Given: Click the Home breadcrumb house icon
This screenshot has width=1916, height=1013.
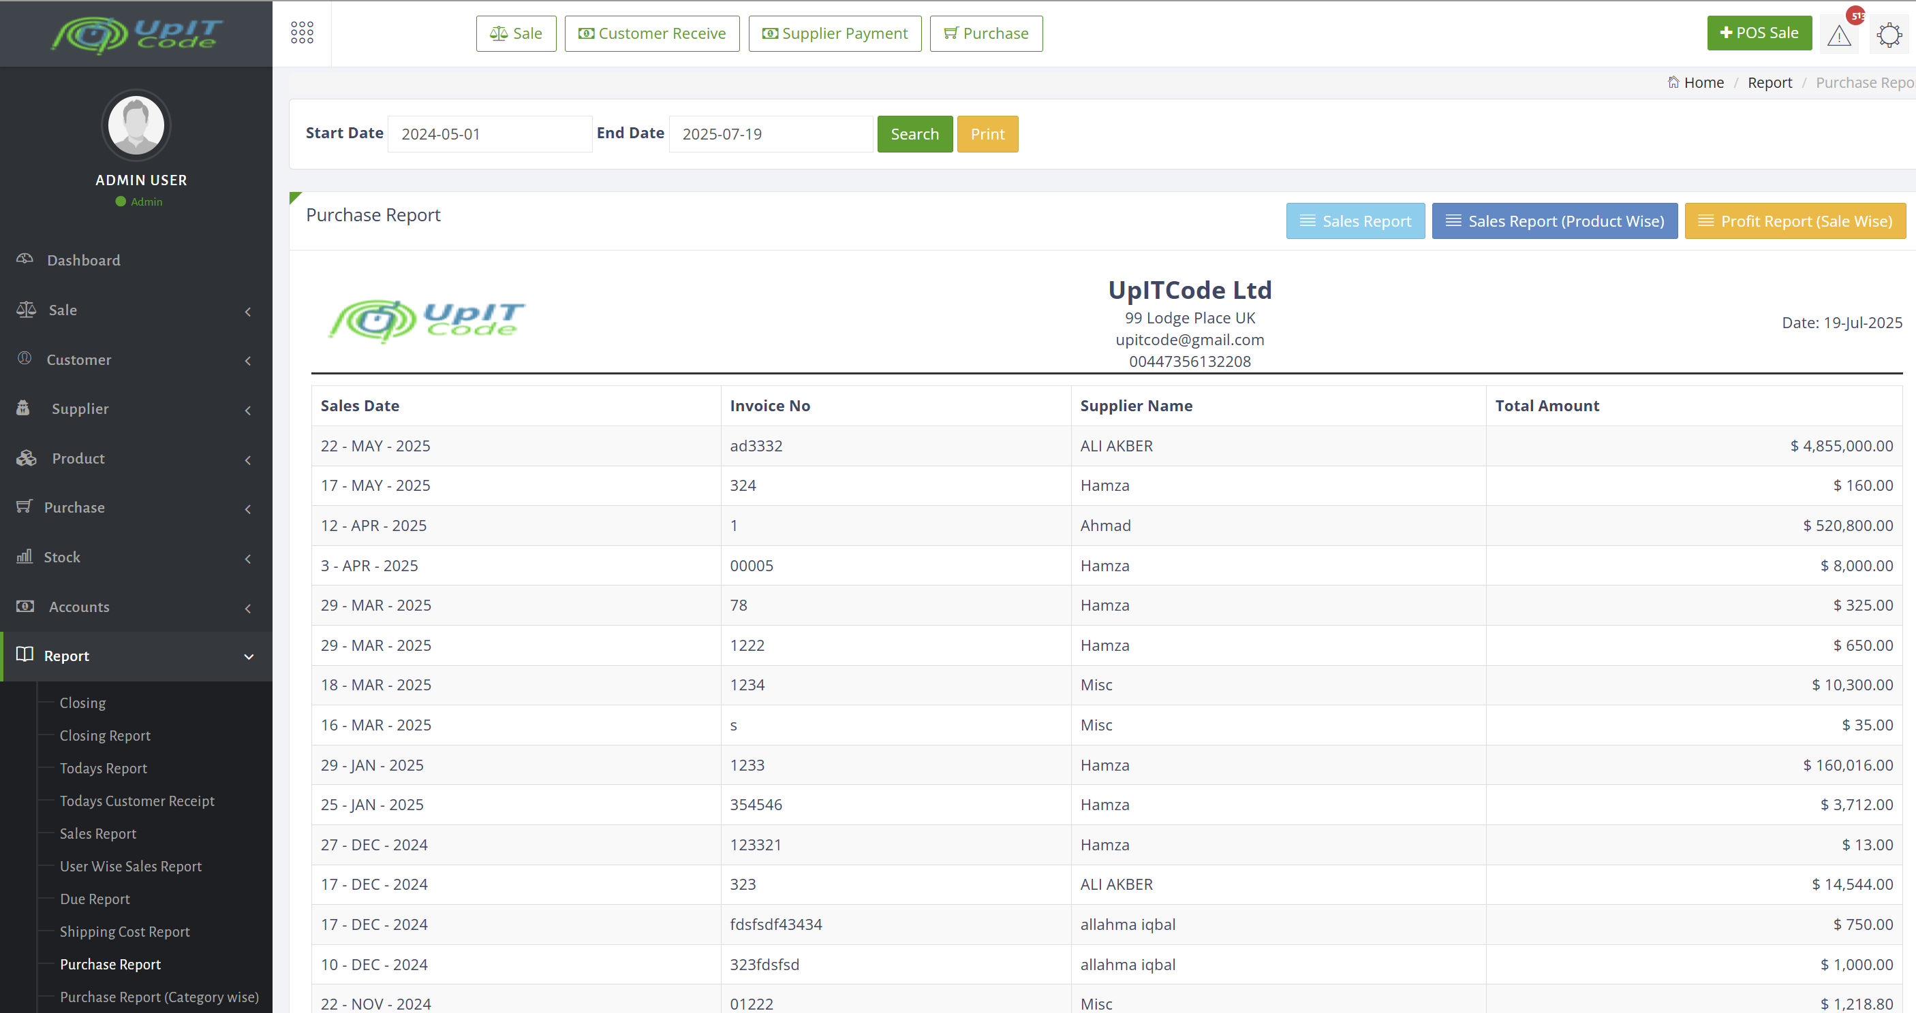Looking at the screenshot, I should tap(1673, 82).
